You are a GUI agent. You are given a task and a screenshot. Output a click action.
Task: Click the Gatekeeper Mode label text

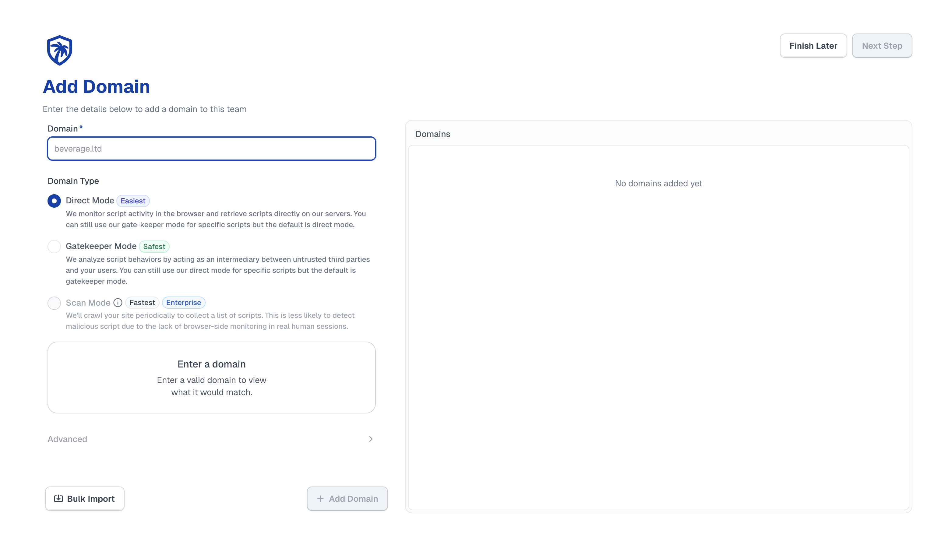pos(101,246)
